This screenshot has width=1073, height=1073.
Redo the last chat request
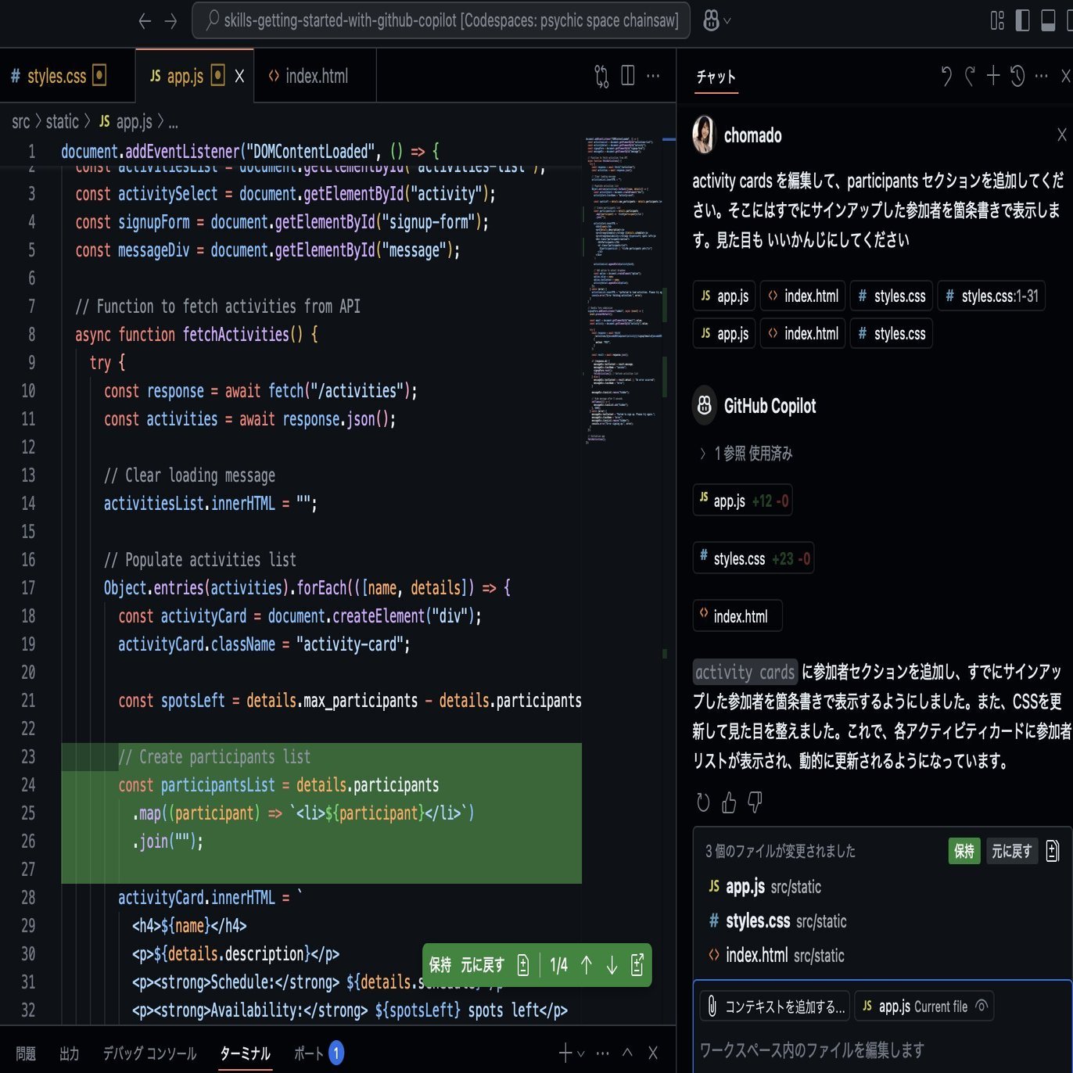point(970,76)
